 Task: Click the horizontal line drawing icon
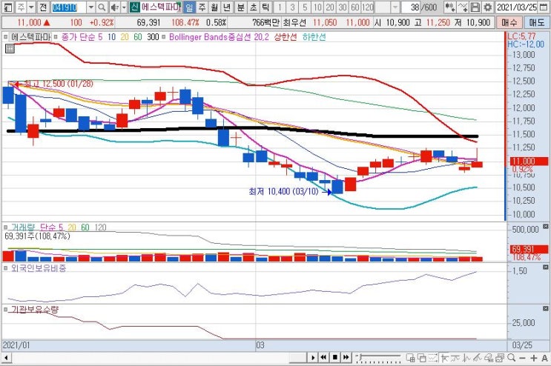(455, 358)
